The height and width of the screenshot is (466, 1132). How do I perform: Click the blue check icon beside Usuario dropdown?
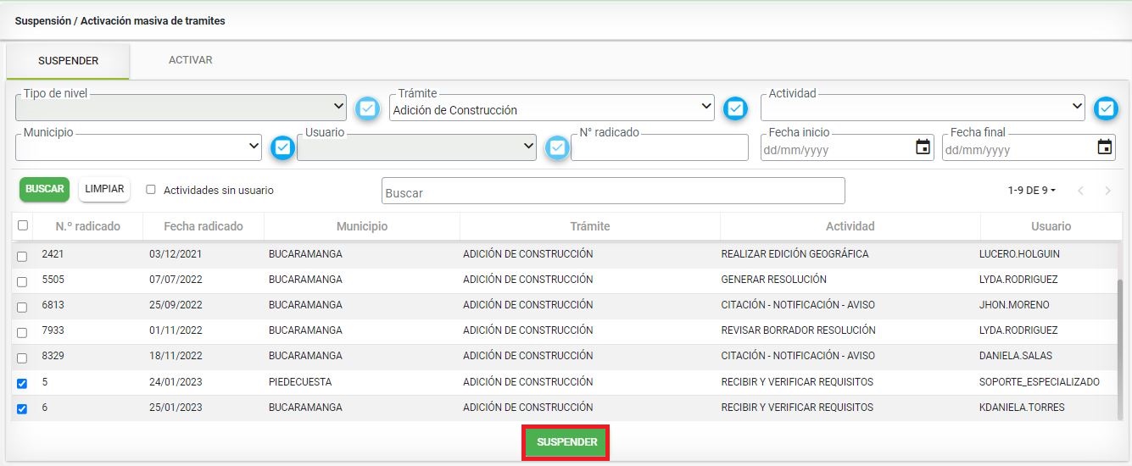(557, 148)
